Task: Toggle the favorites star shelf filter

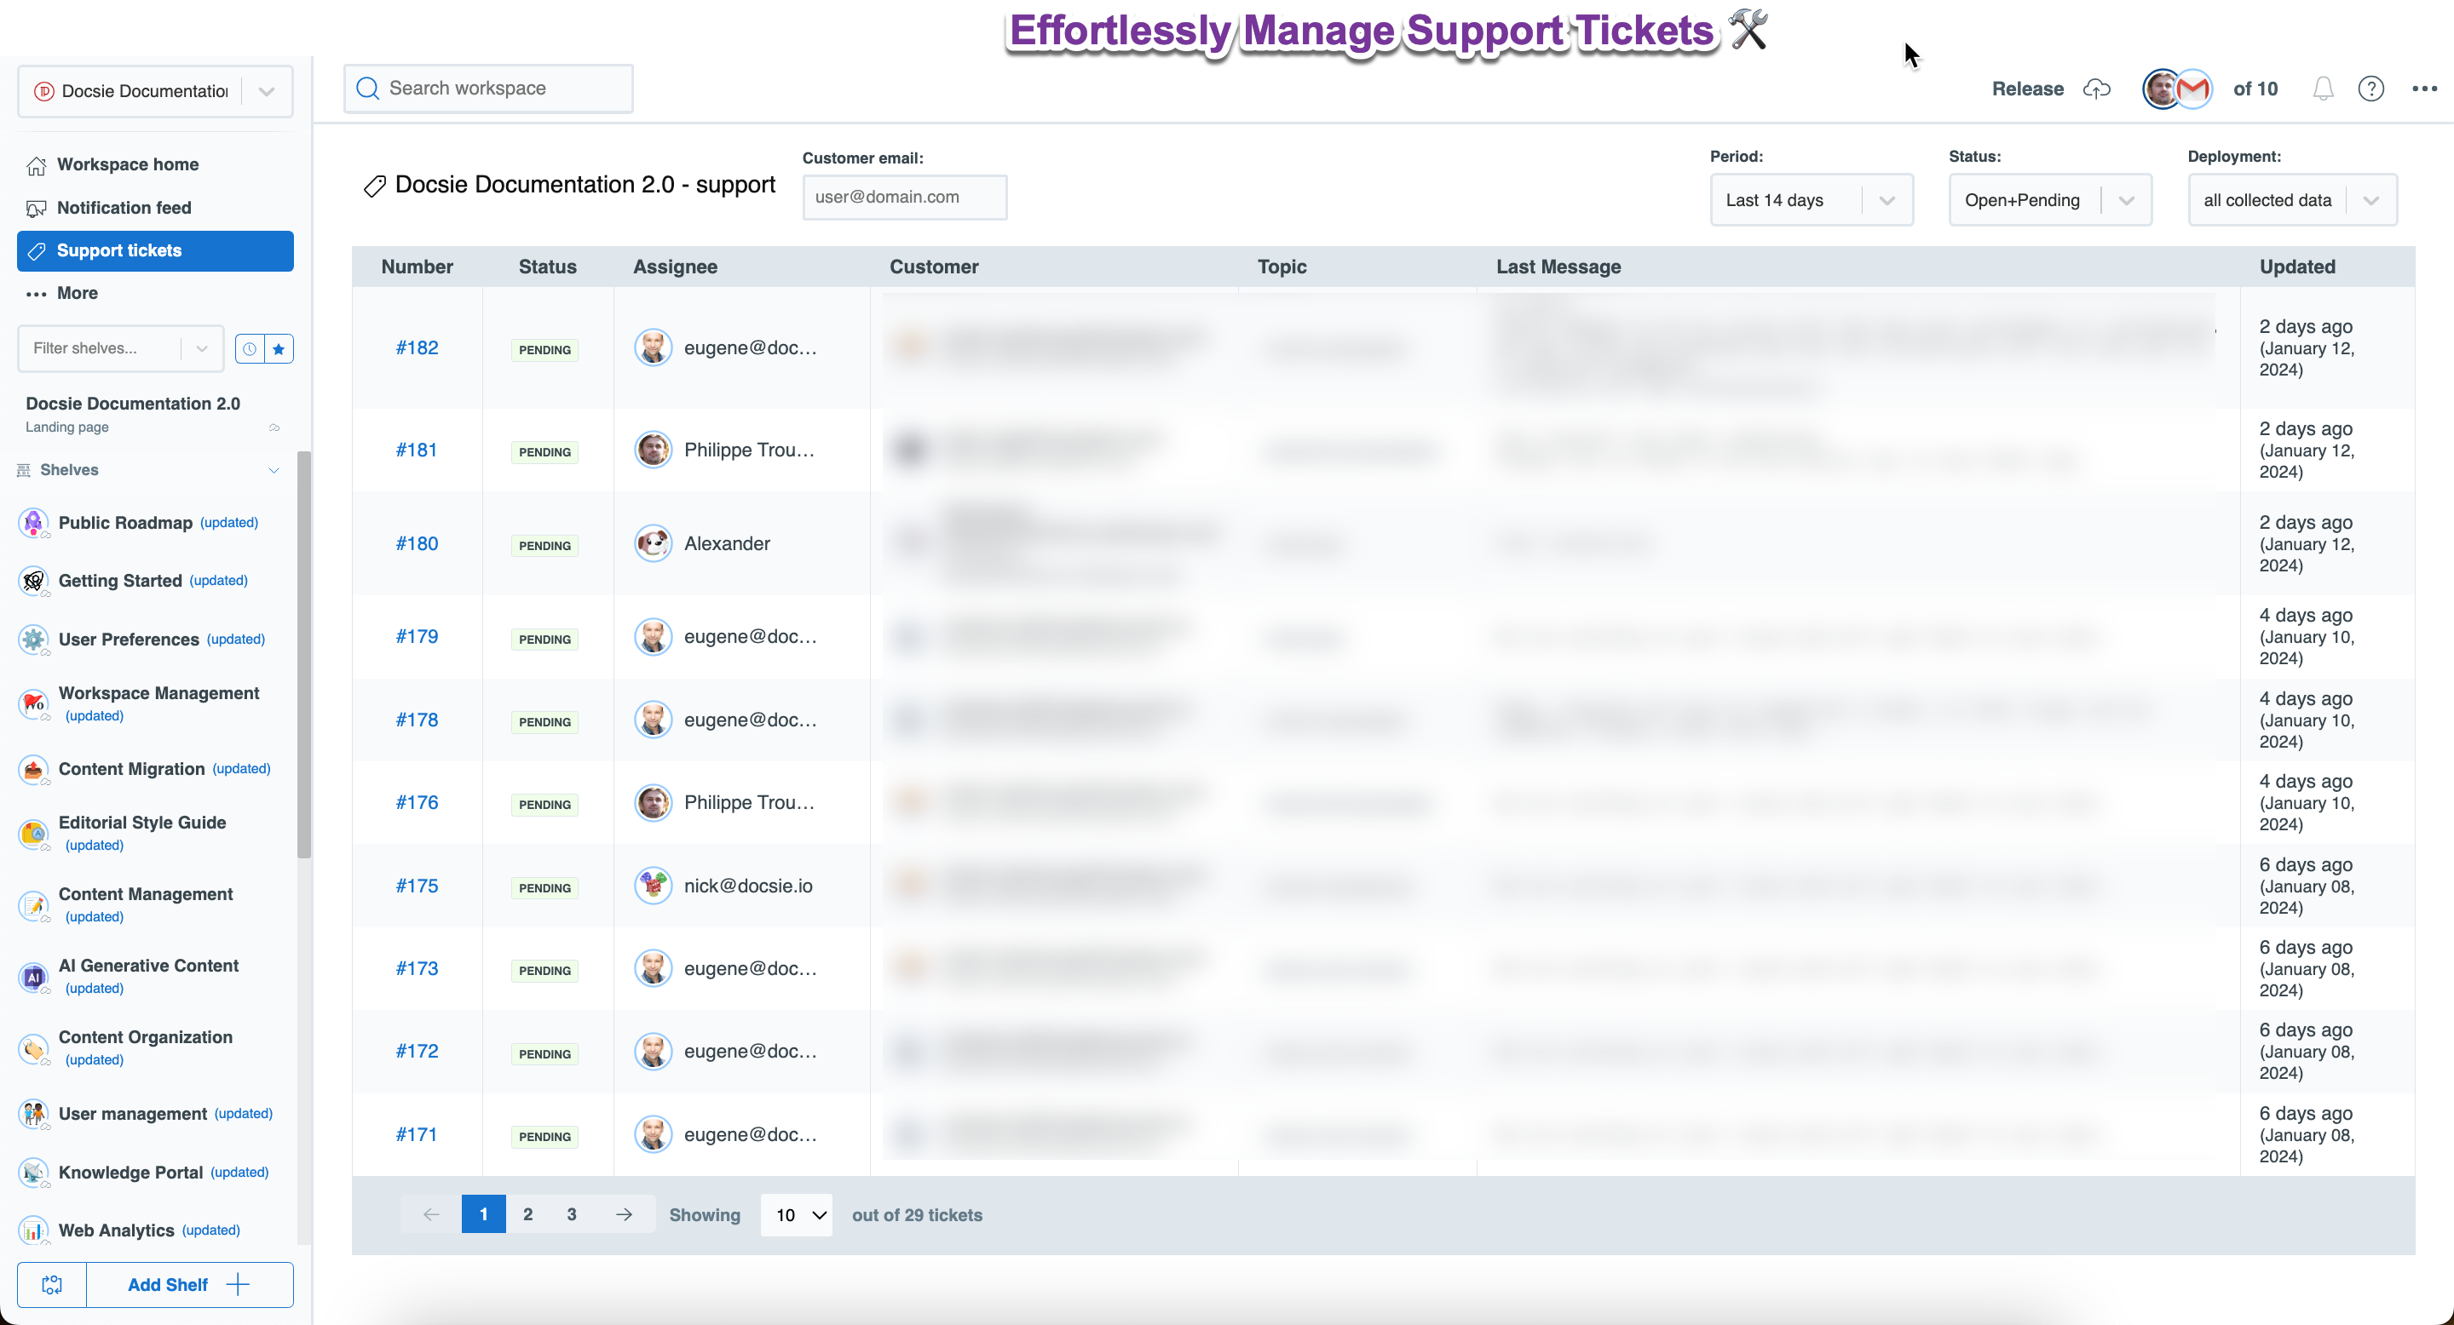Action: 279,348
